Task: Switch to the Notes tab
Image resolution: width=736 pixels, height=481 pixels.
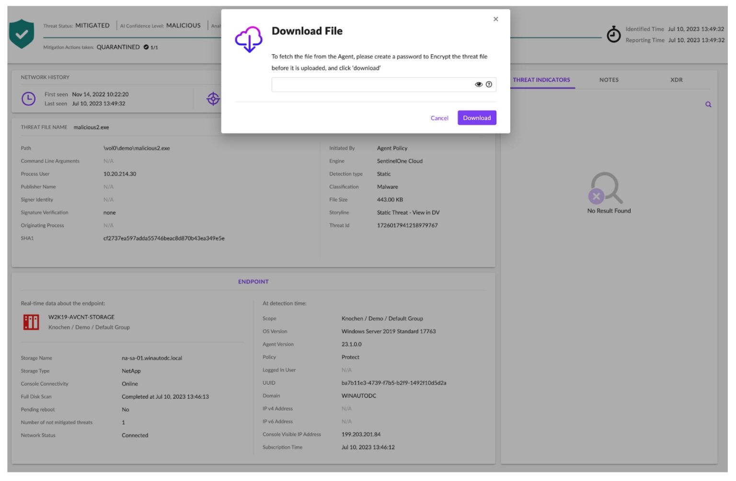Action: click(x=609, y=80)
